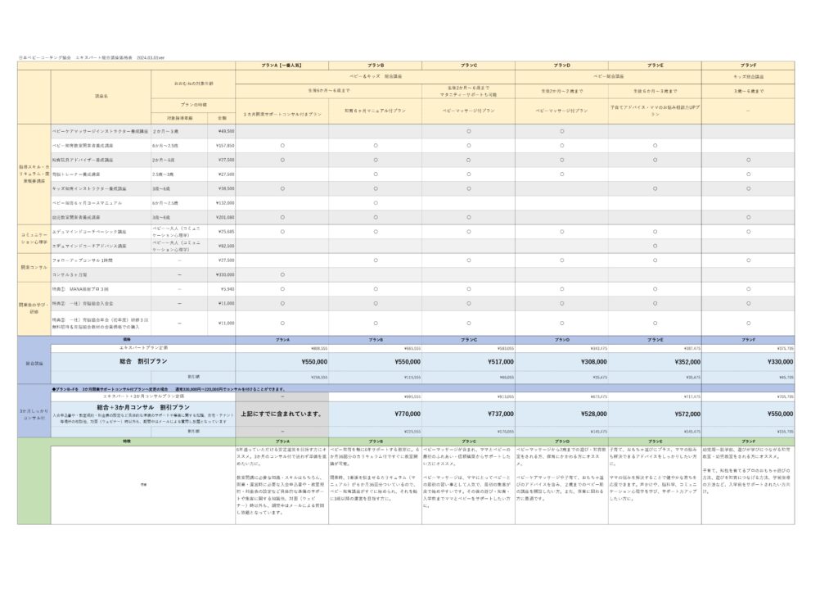Click the 上記にすでに含まれています。 cell
838x593 pixels.
tap(282, 414)
